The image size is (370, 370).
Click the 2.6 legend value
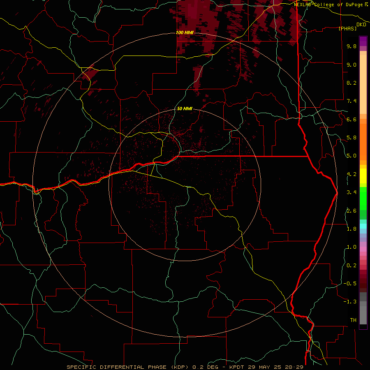coord(351,211)
